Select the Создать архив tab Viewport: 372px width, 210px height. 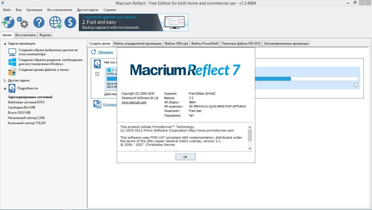point(100,43)
